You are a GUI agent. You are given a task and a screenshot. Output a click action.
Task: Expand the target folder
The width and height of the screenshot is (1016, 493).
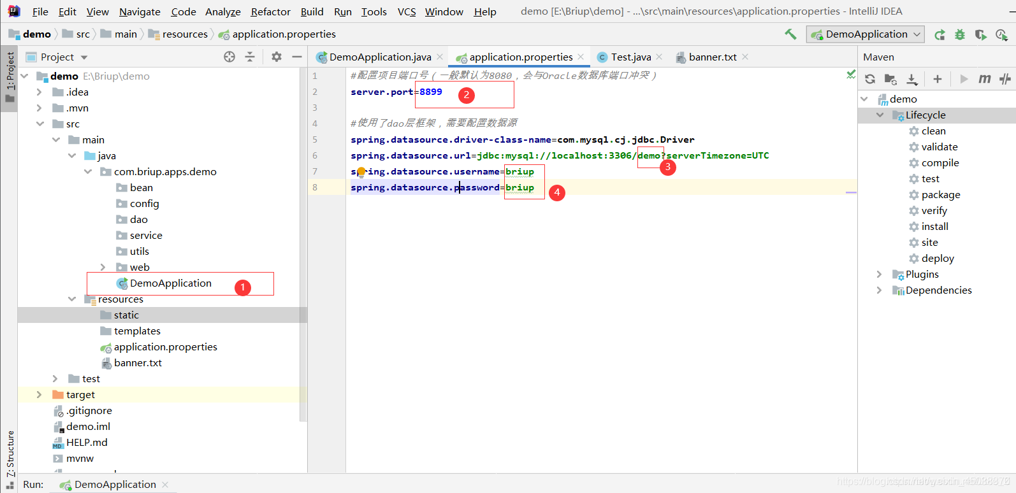39,394
